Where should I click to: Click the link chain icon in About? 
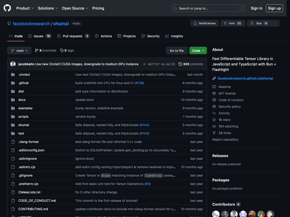(x=214, y=78)
